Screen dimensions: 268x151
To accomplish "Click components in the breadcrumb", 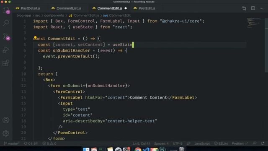I will [54, 16].
